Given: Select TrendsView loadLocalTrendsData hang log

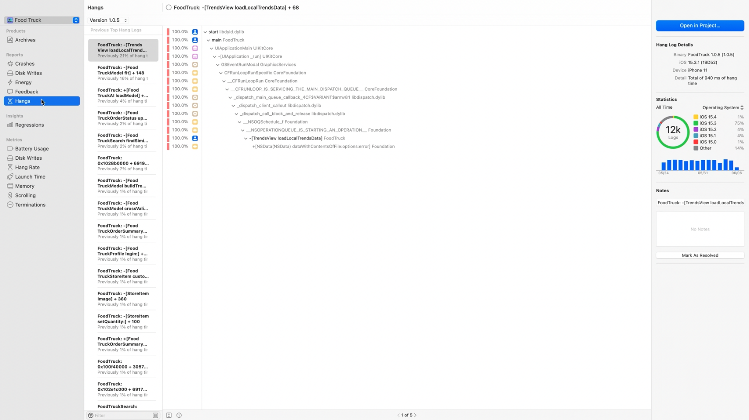Looking at the screenshot, I should [123, 50].
